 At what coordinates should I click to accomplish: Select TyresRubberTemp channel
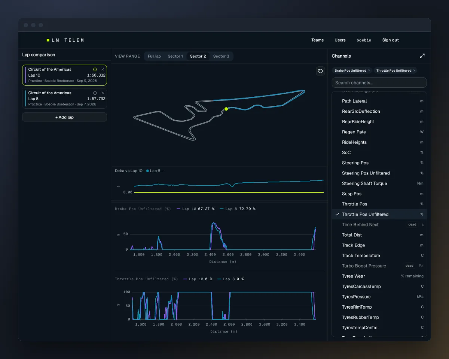tap(379, 318)
